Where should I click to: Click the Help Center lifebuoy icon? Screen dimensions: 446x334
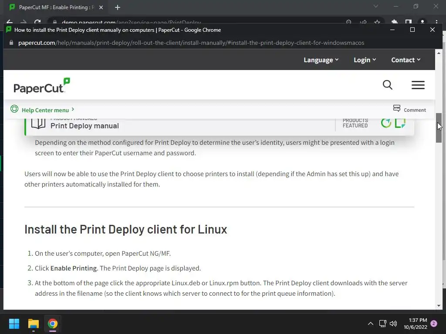coord(14,109)
